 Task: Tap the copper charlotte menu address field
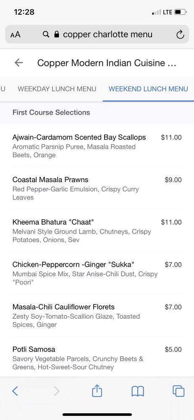(x=97, y=34)
